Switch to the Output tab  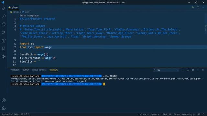tap(26, 70)
